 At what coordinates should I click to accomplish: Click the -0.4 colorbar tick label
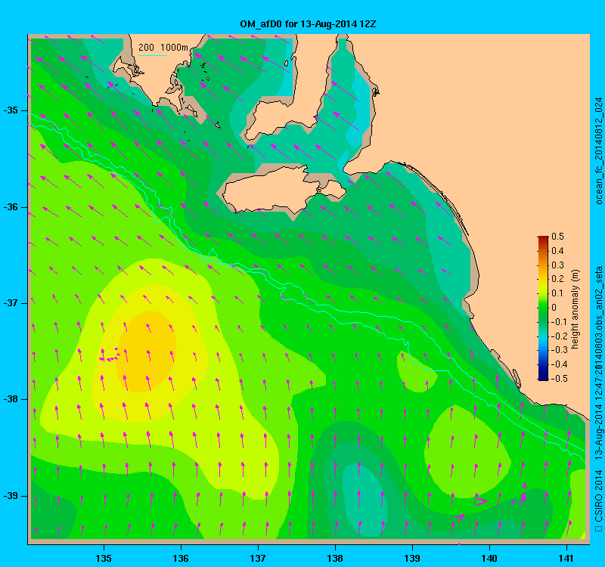(559, 364)
